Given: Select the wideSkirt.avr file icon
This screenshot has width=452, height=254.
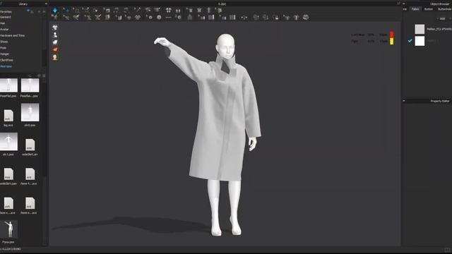Looking at the screenshot, I should [30, 145].
